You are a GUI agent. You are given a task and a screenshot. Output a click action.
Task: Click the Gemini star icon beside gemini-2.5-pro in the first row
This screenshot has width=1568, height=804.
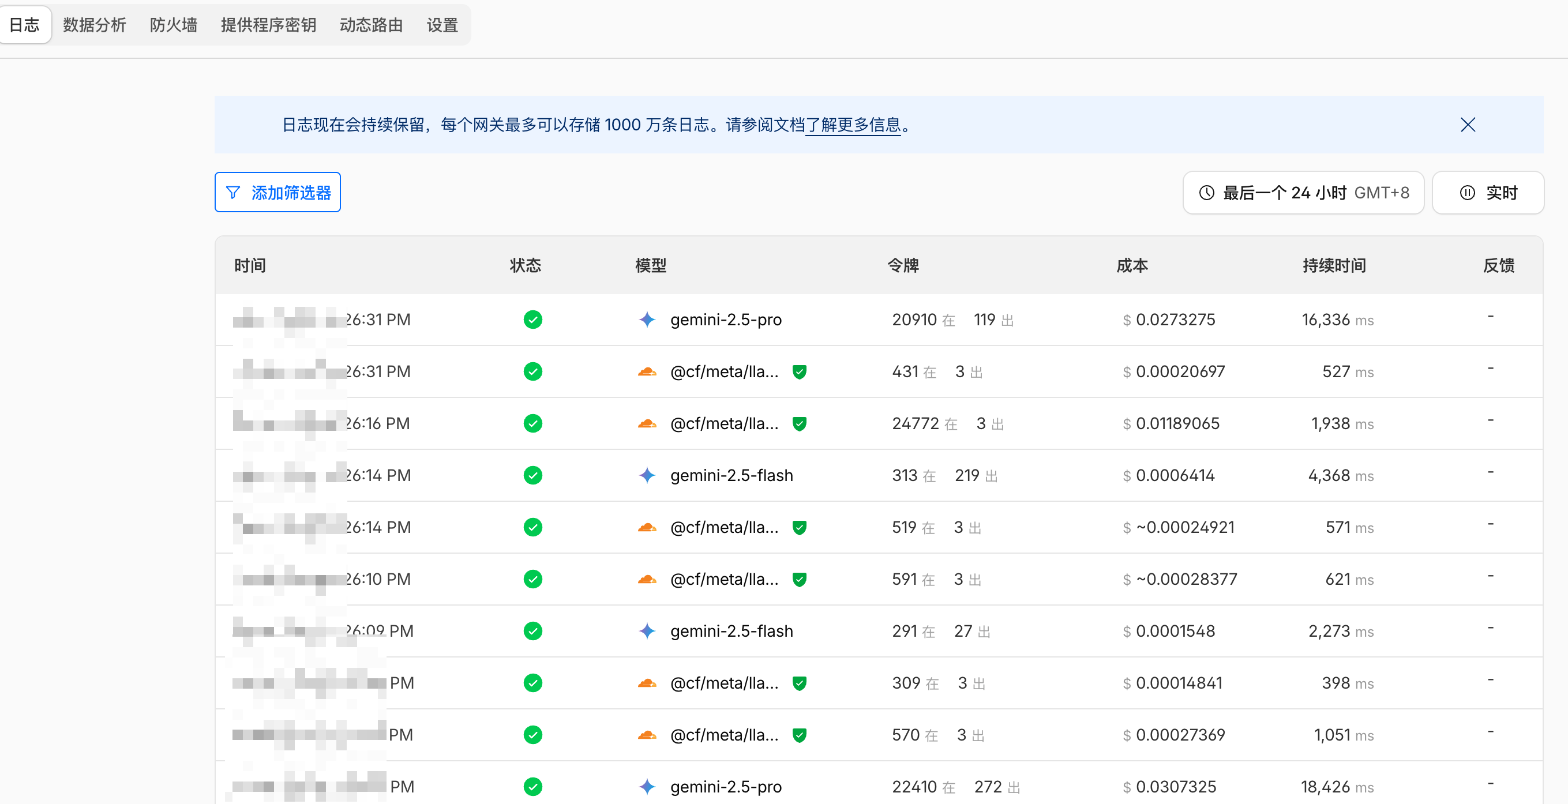647,320
